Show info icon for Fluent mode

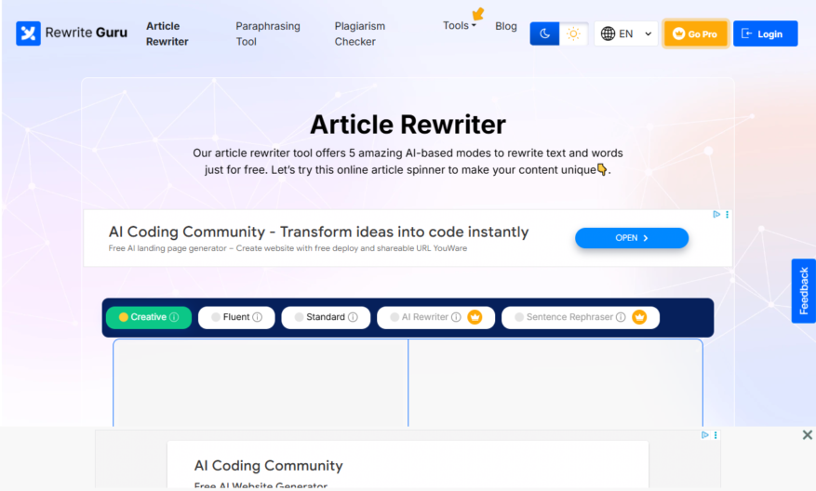tap(258, 317)
